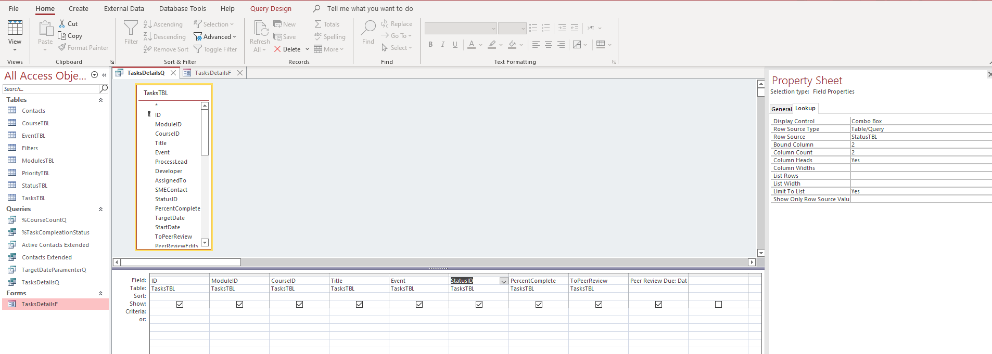The image size is (992, 354).
Task: Switch to External Data tab
Action: click(x=124, y=8)
